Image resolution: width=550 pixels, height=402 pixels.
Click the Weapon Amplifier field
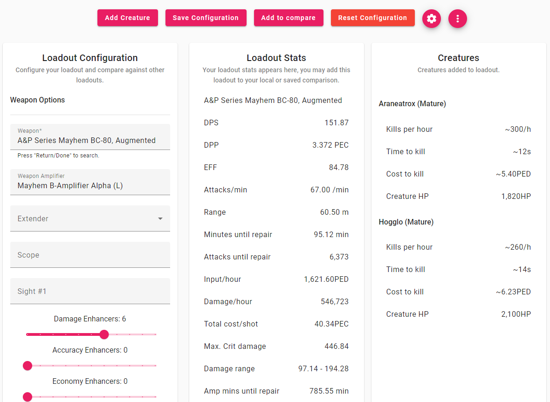click(x=90, y=182)
